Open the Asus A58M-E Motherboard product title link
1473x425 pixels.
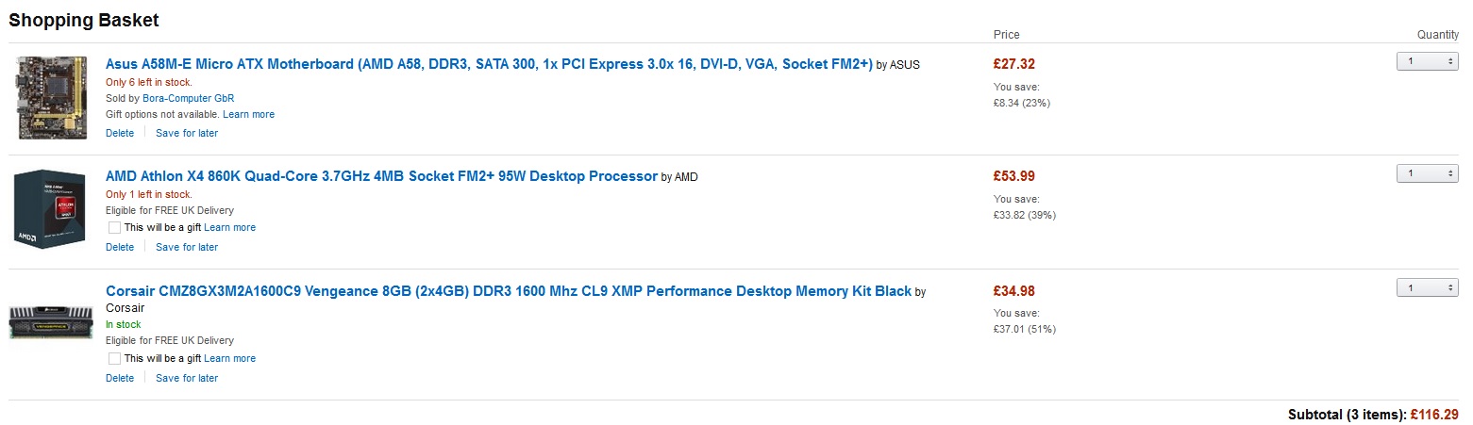[x=489, y=65]
